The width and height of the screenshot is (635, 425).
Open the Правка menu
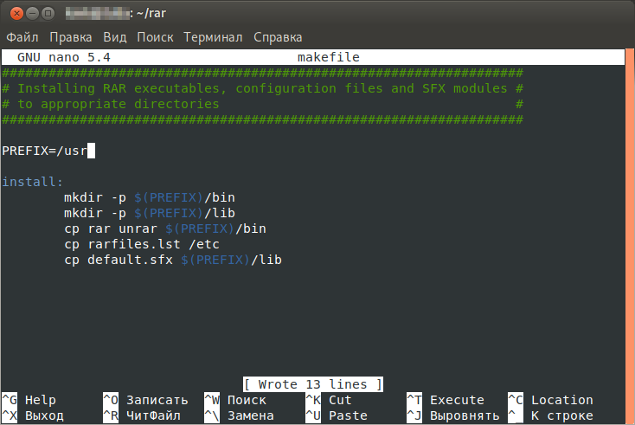(x=70, y=37)
